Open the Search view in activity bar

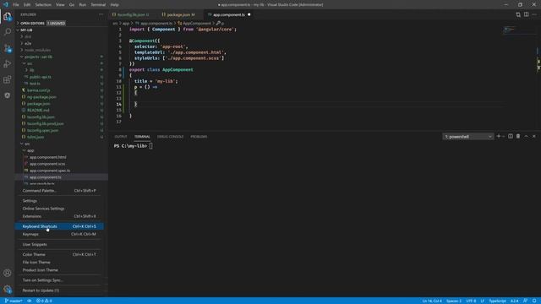[8, 32]
